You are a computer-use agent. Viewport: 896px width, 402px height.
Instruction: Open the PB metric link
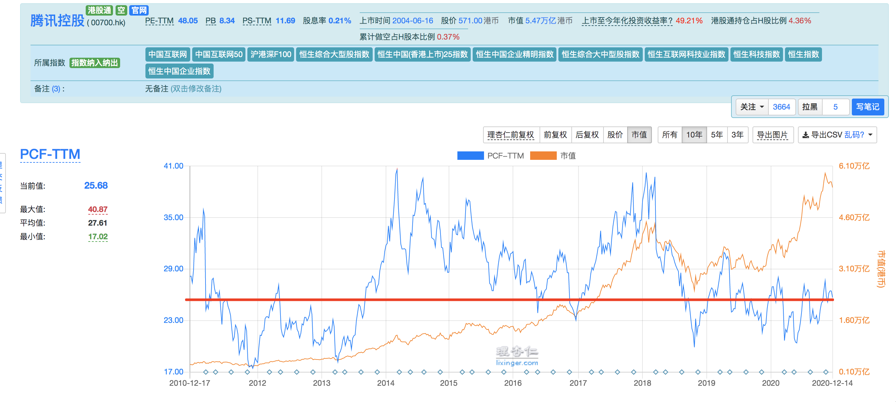click(210, 21)
